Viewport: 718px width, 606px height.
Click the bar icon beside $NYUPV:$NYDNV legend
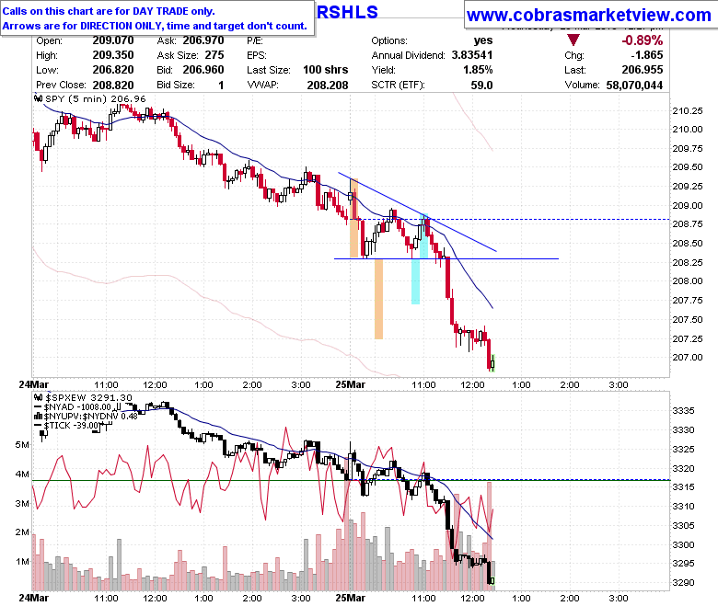click(x=39, y=416)
